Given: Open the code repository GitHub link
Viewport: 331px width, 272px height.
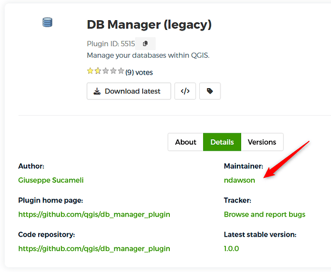Looking at the screenshot, I should [94, 249].
